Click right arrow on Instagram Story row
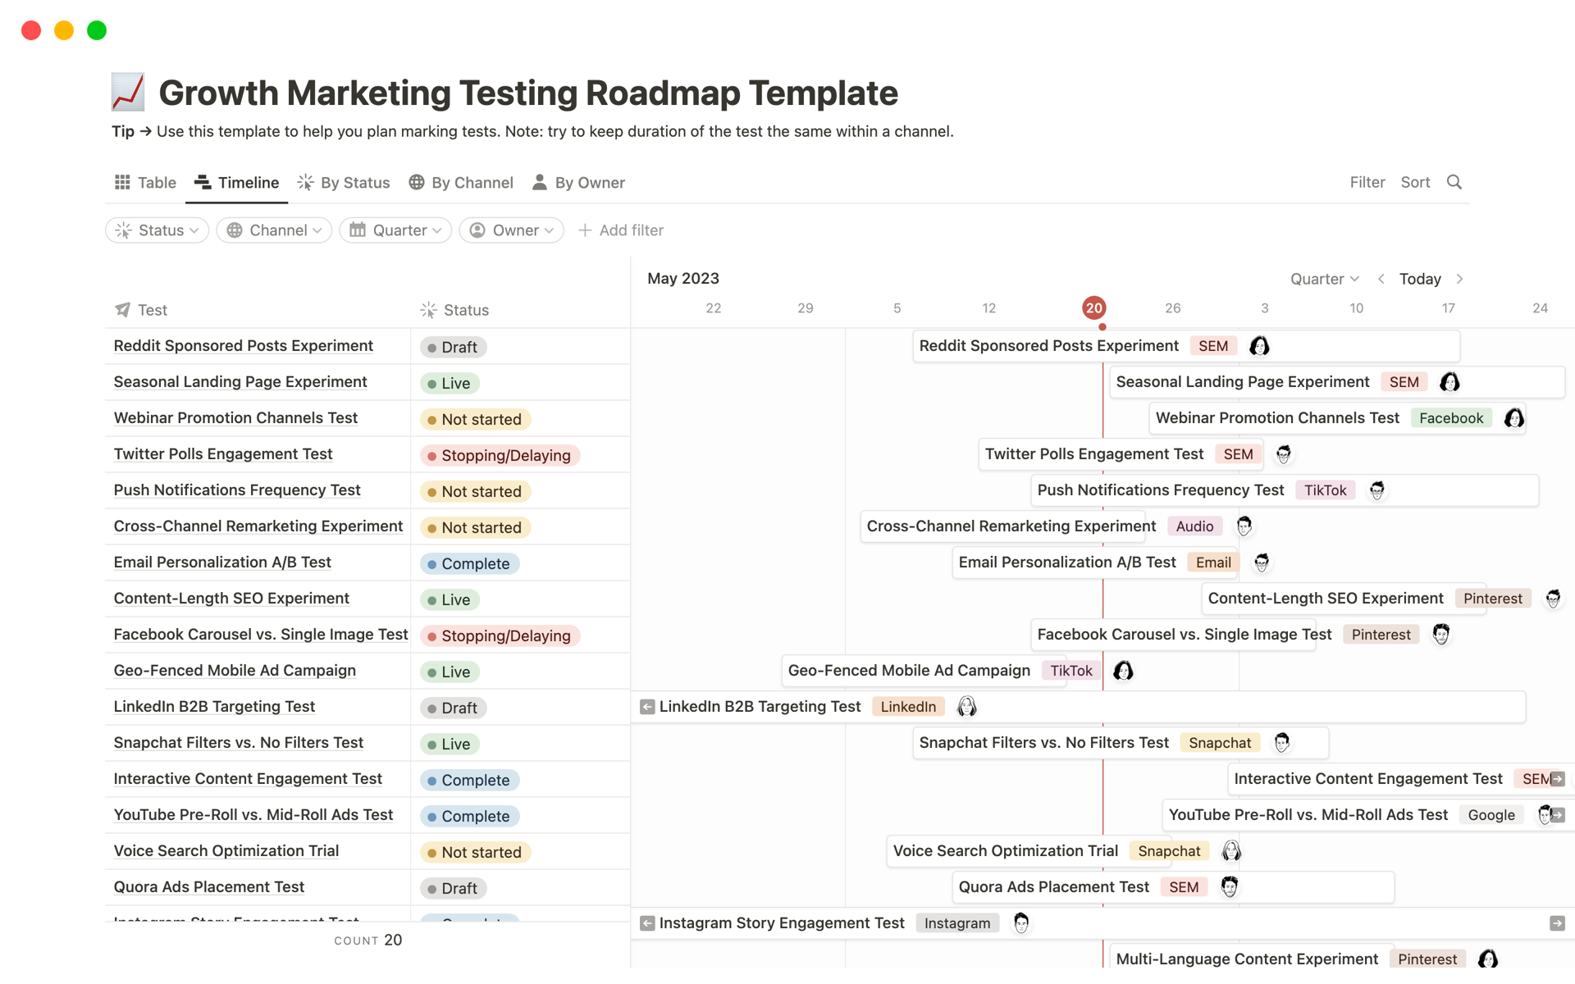 click(1556, 923)
